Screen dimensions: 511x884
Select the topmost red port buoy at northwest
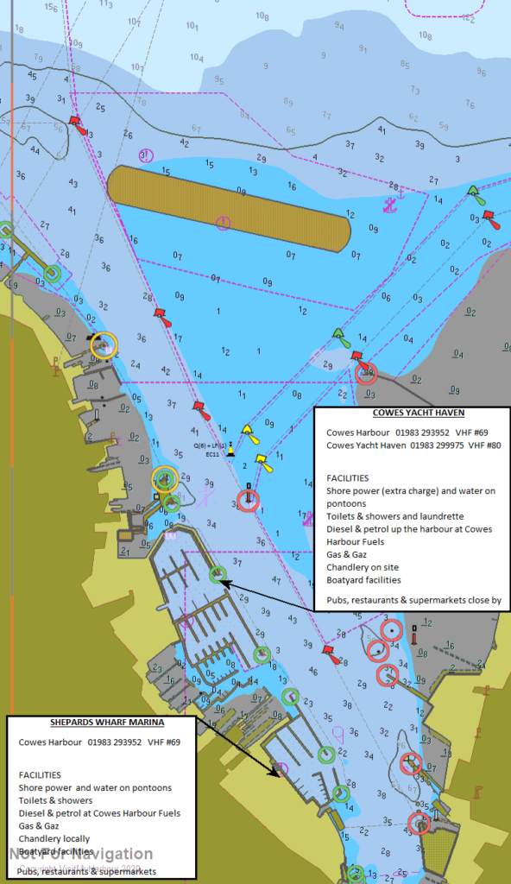[78, 124]
